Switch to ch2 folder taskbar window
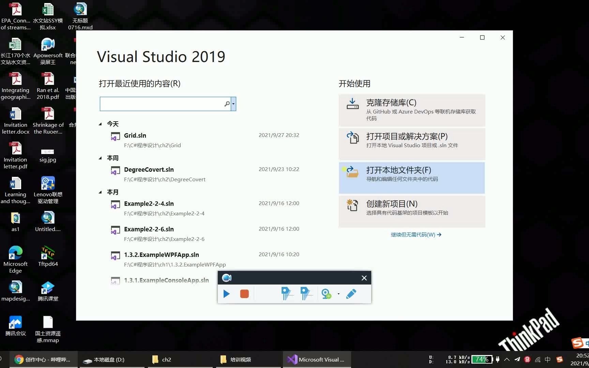The height and width of the screenshot is (368, 589). click(180, 359)
